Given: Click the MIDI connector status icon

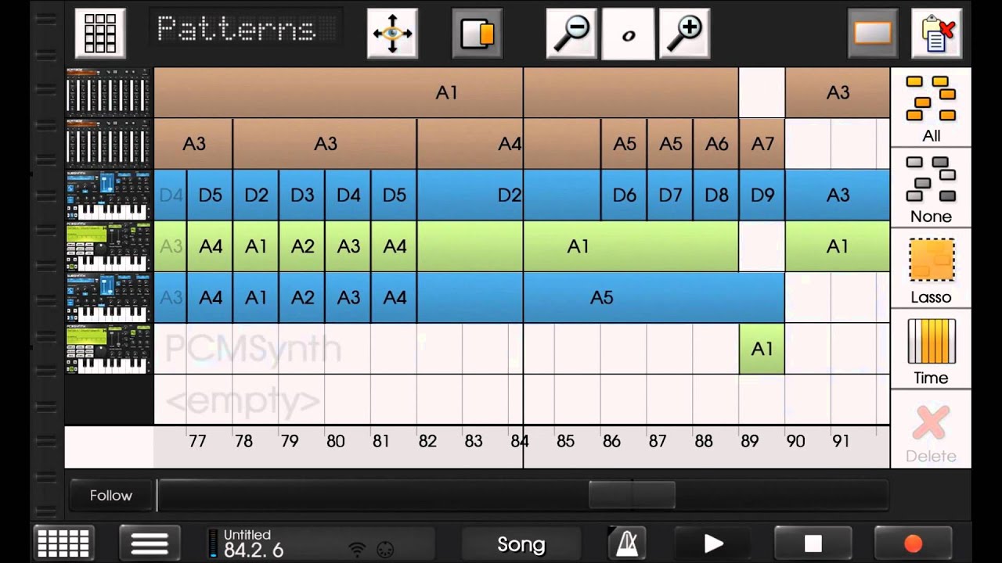Looking at the screenshot, I should (384, 549).
